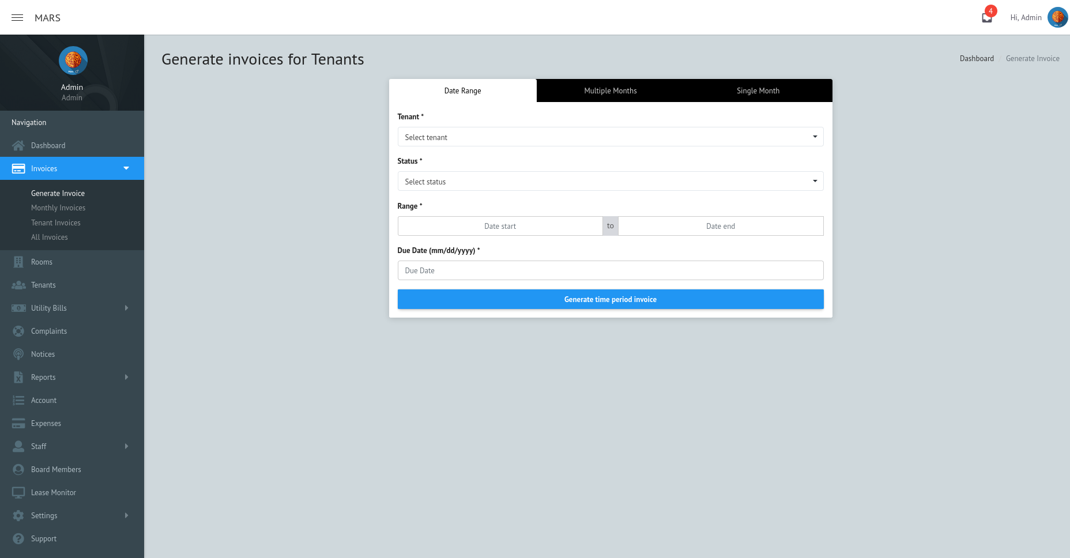Open Tenants using its sidebar icon
Image resolution: width=1070 pixels, height=558 pixels.
(x=18, y=285)
